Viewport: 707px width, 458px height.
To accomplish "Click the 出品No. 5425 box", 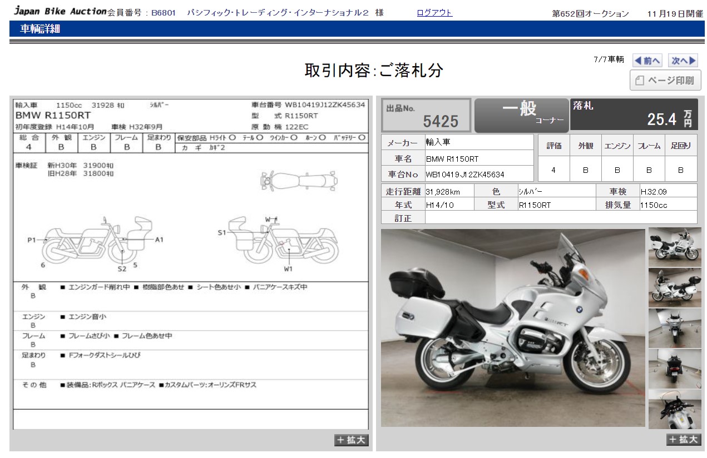I will click(426, 116).
